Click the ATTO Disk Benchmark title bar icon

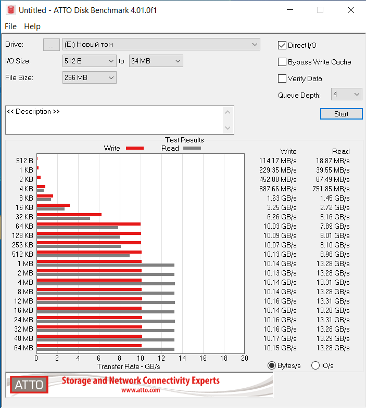coord(11,10)
